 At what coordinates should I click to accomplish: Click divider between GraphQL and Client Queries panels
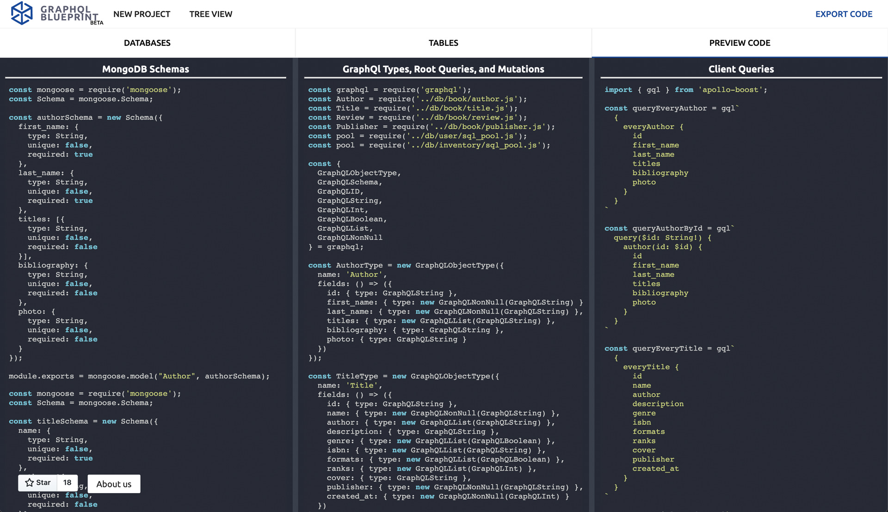tap(592, 277)
